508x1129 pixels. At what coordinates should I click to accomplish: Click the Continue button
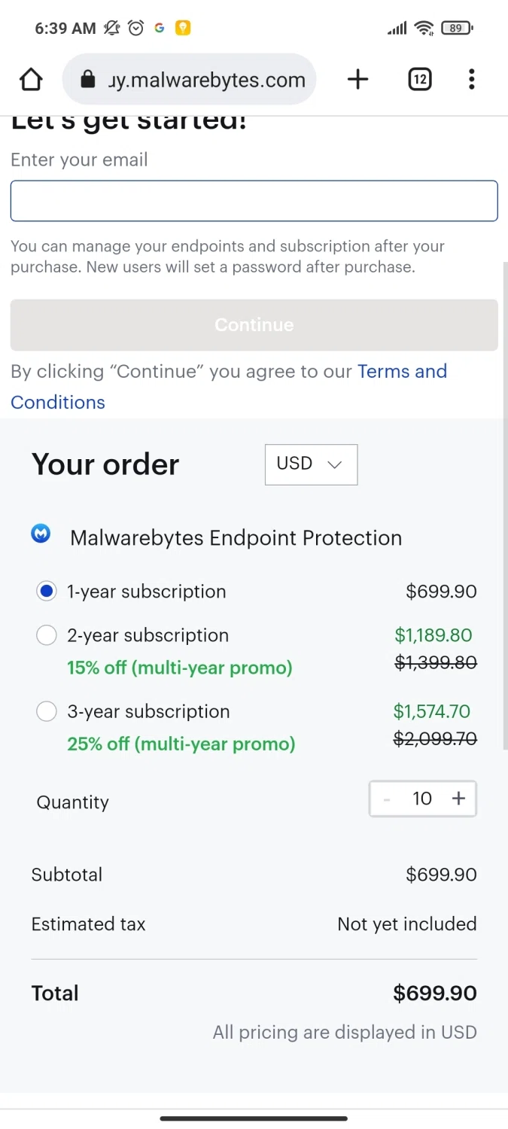click(254, 325)
